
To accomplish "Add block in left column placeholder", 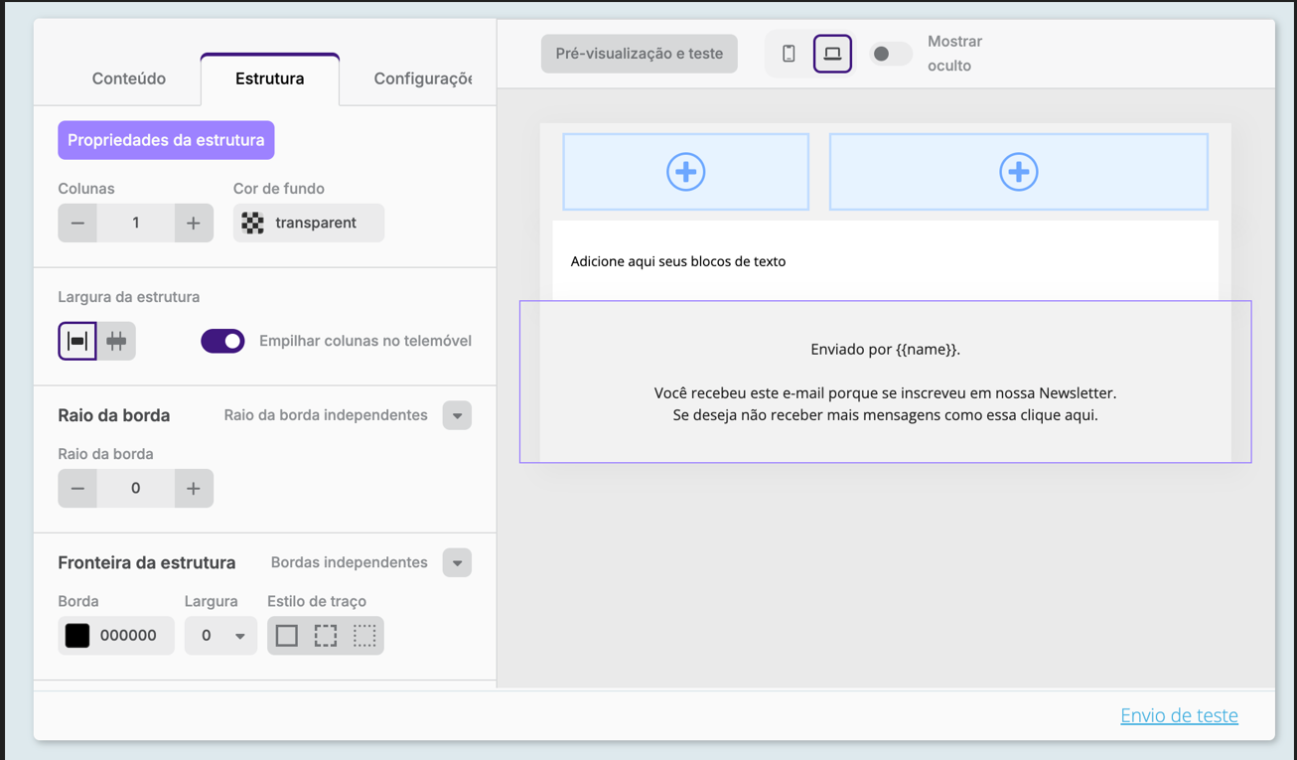I will tap(685, 172).
